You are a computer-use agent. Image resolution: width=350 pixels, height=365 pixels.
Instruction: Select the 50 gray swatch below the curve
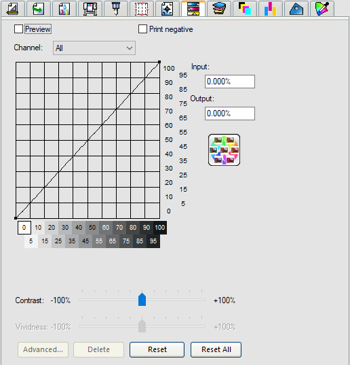point(92,228)
